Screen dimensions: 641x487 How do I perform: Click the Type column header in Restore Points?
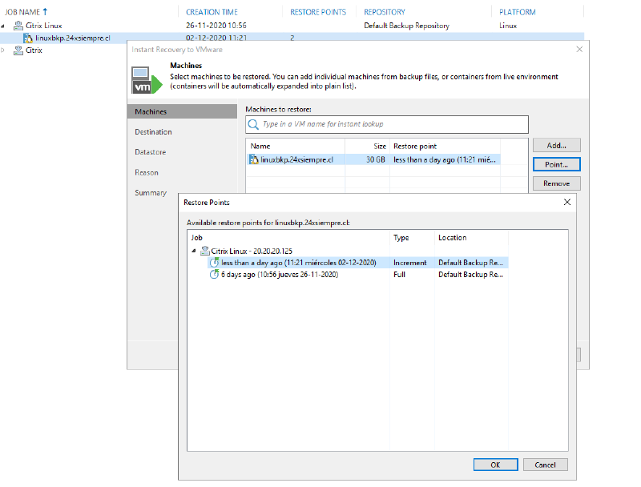[401, 238]
